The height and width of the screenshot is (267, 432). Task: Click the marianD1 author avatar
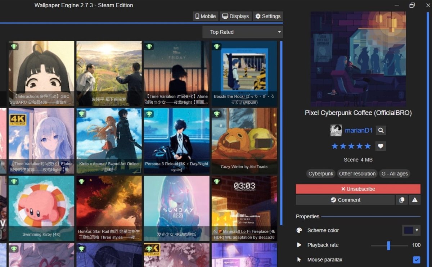pyautogui.click(x=336, y=130)
